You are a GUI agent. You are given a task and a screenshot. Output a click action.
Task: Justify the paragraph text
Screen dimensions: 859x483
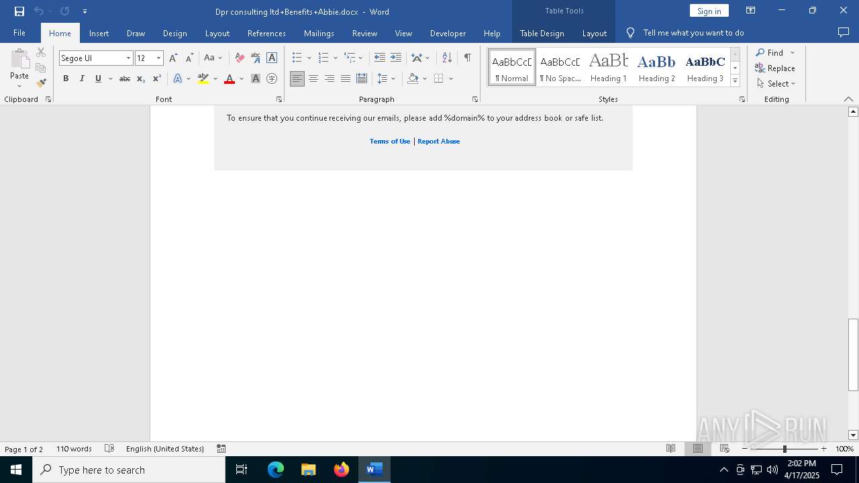(x=346, y=78)
